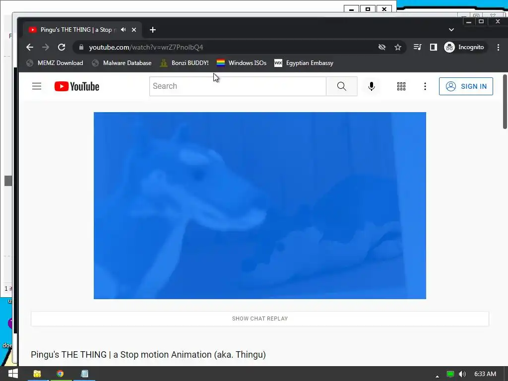Focus the YouTube Search field
The width and height of the screenshot is (508, 381).
[x=238, y=86]
